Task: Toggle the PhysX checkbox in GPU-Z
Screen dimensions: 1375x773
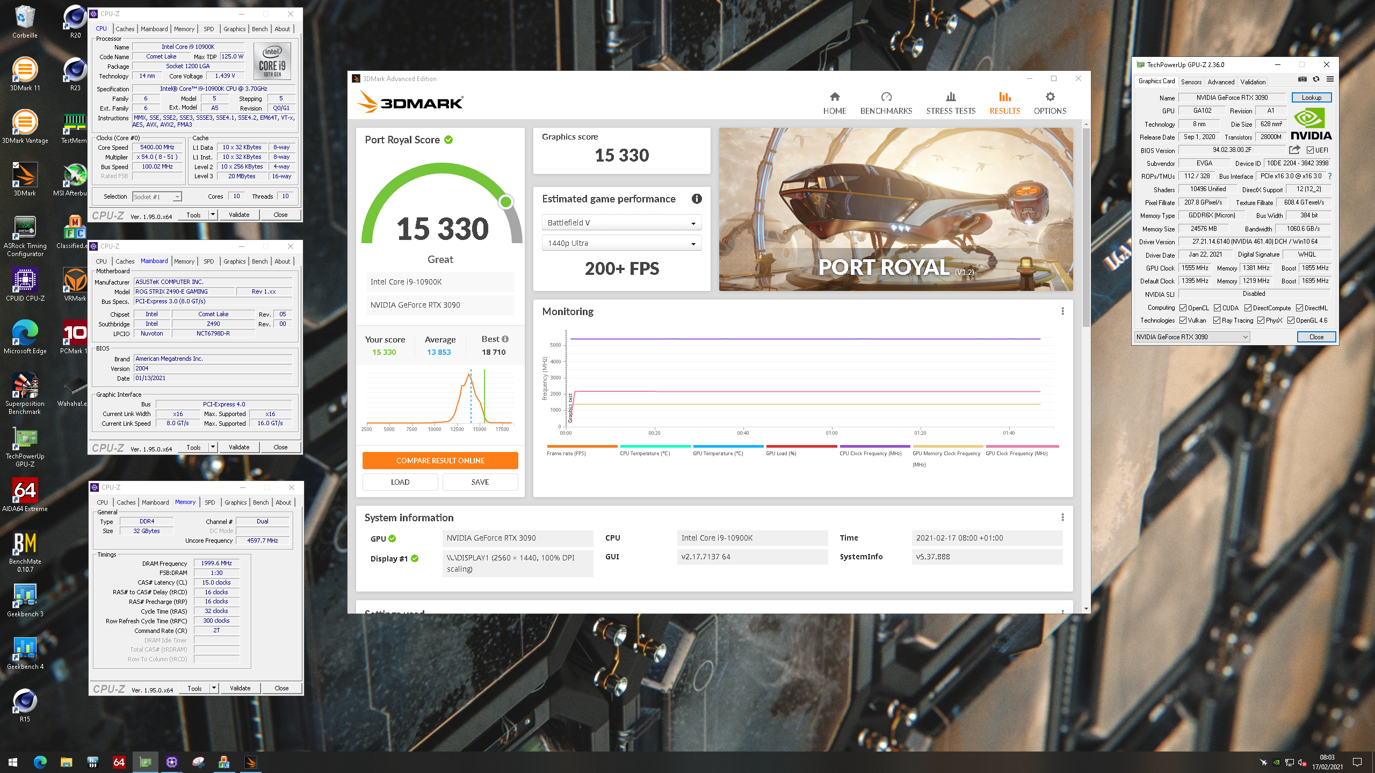Action: pyautogui.click(x=1261, y=320)
